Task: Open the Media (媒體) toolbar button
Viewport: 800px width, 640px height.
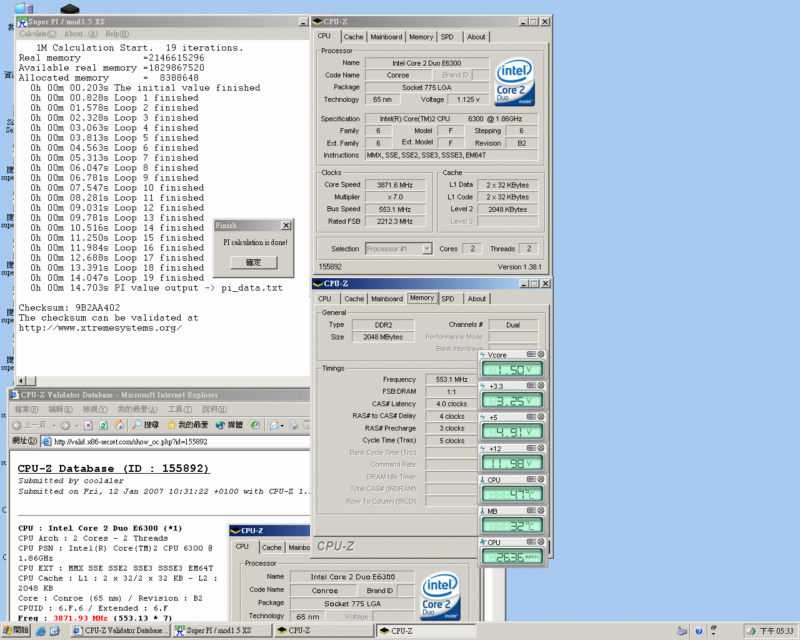Action: (x=229, y=425)
